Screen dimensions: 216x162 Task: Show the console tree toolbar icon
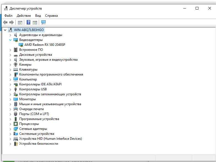20,23
